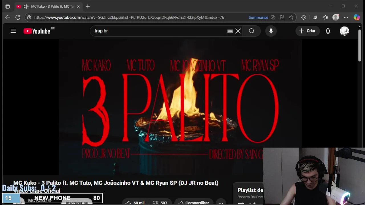Image resolution: width=365 pixels, height=205 pixels.
Task: Click the Compartilhar share button
Action: pos(194,202)
